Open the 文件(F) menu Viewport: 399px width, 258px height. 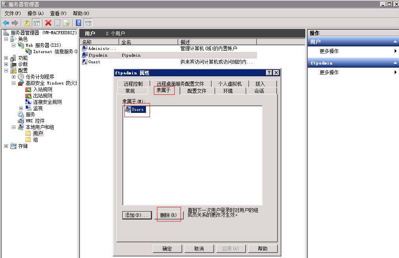tap(13, 13)
